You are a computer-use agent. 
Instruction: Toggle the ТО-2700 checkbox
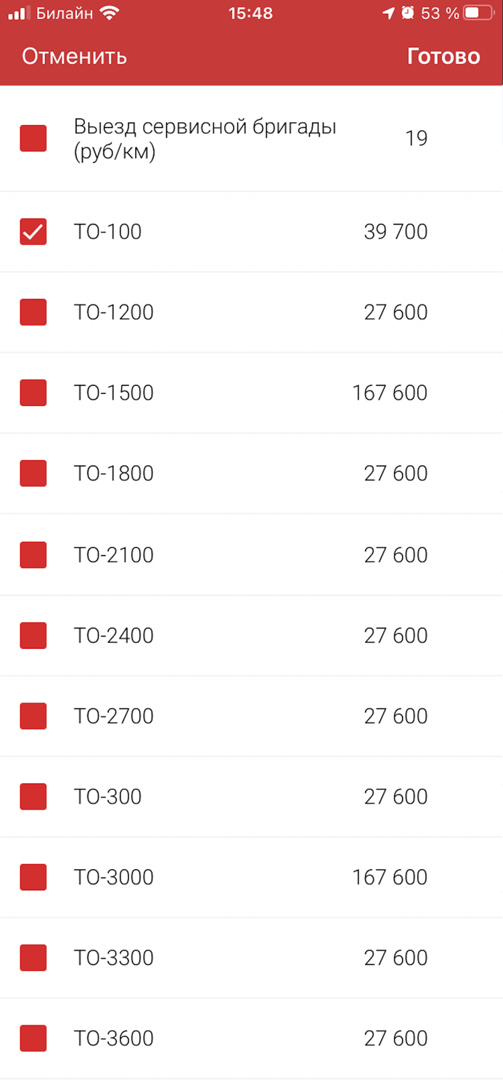[33, 716]
